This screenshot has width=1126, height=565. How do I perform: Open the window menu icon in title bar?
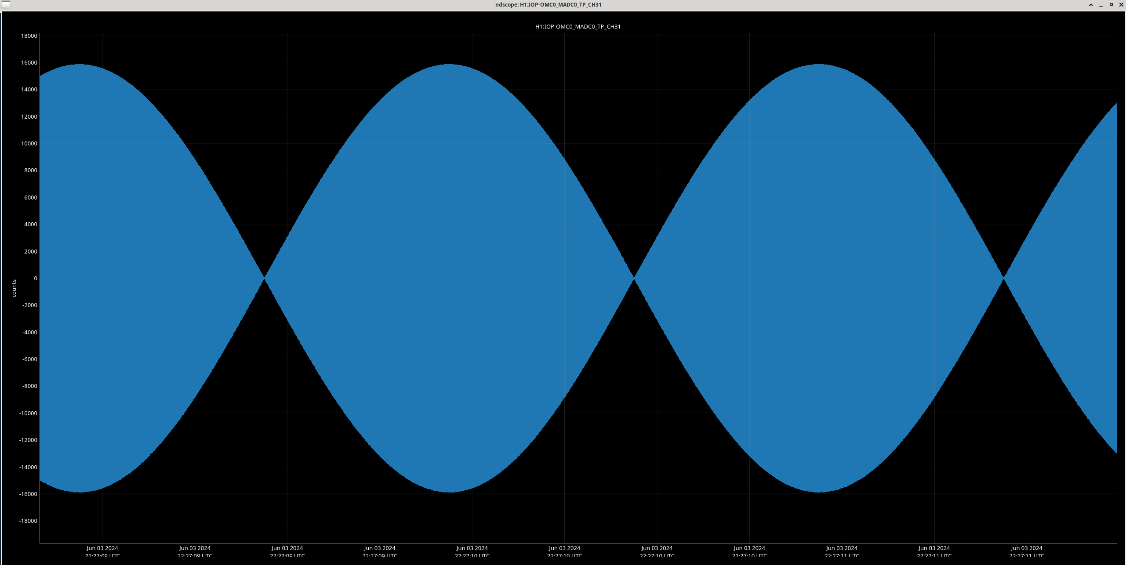5,5
